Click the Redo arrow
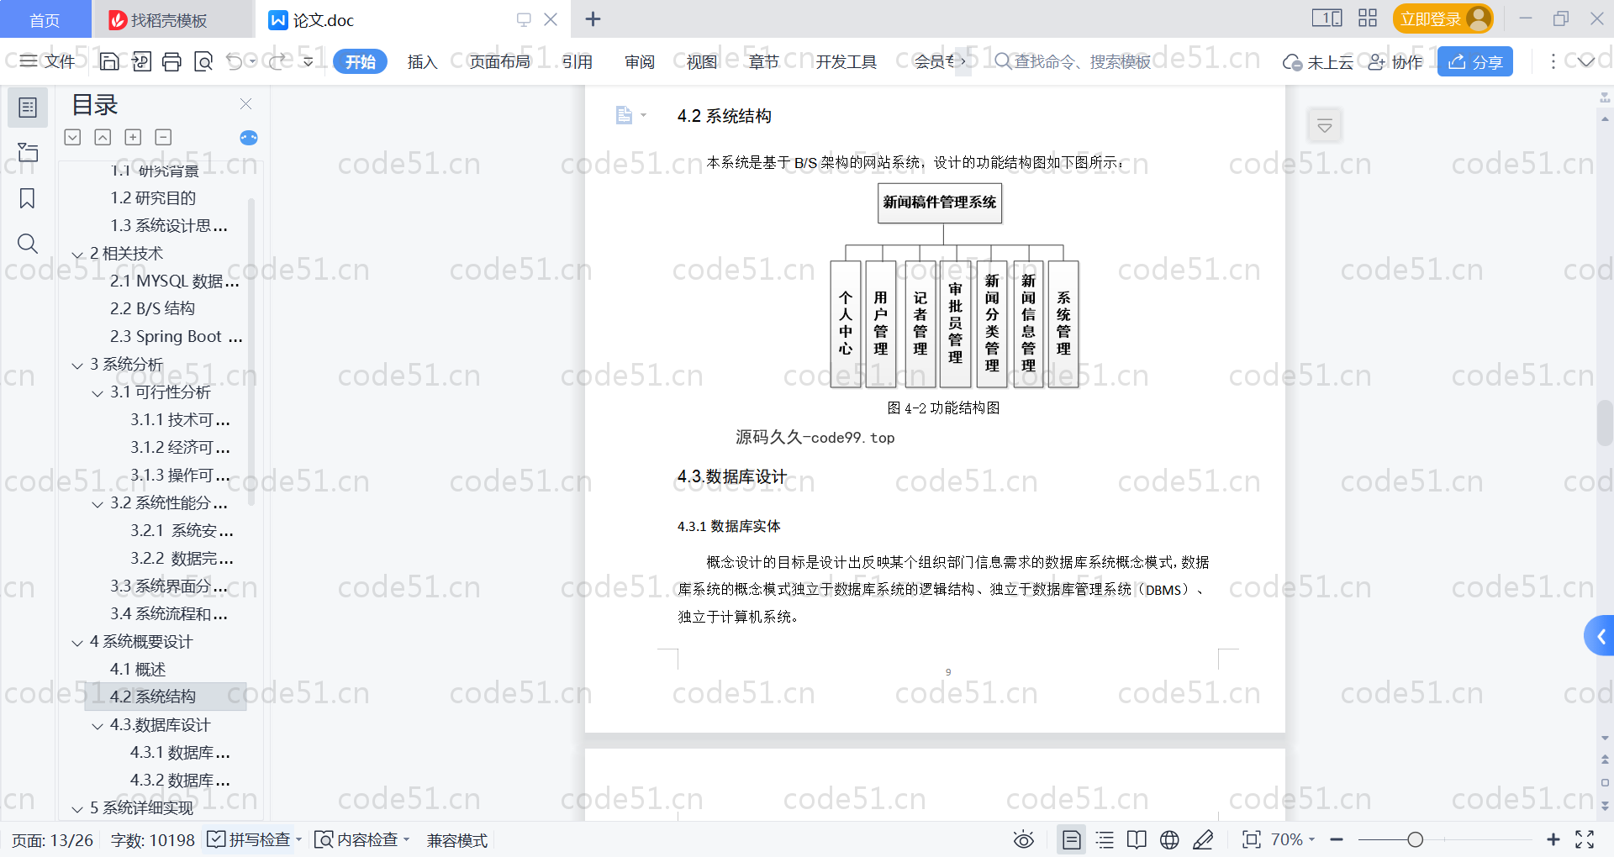The height and width of the screenshot is (857, 1614). (277, 61)
